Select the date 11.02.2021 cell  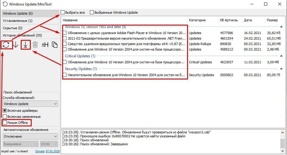click(x=252, y=62)
